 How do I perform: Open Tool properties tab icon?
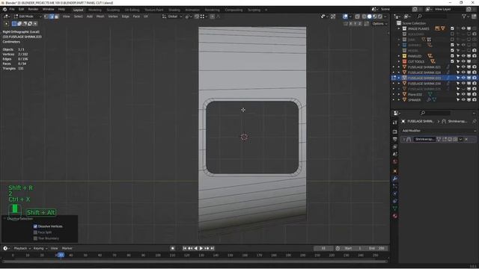pos(395,123)
